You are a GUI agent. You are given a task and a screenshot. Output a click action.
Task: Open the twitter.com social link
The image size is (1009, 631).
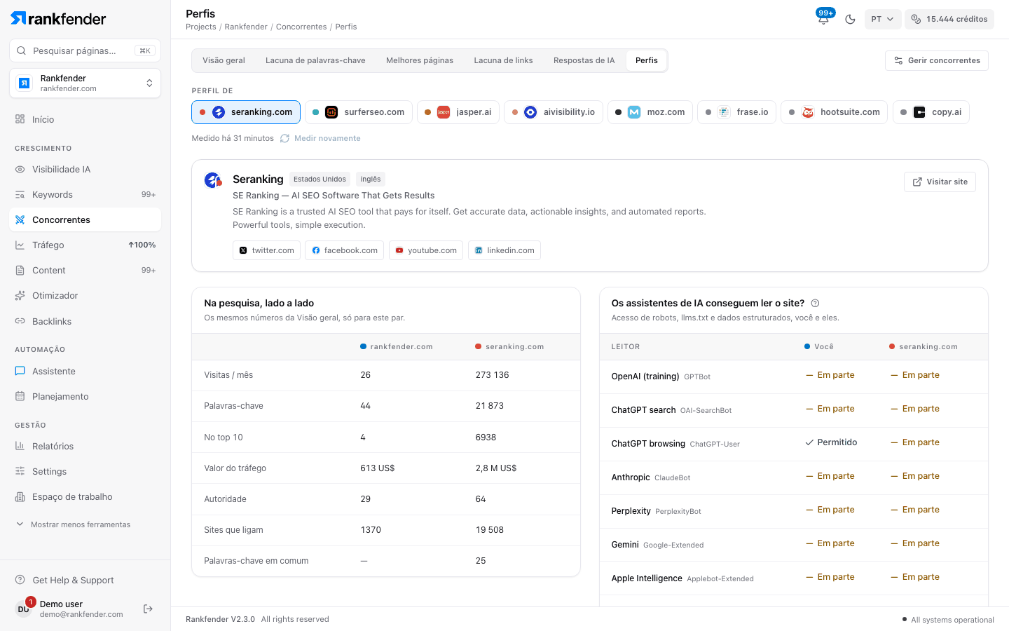click(x=266, y=250)
